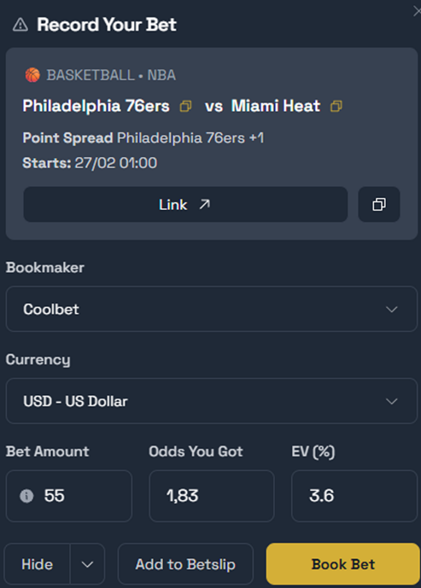Click the Starts 27/02 01:00 text

click(90, 163)
